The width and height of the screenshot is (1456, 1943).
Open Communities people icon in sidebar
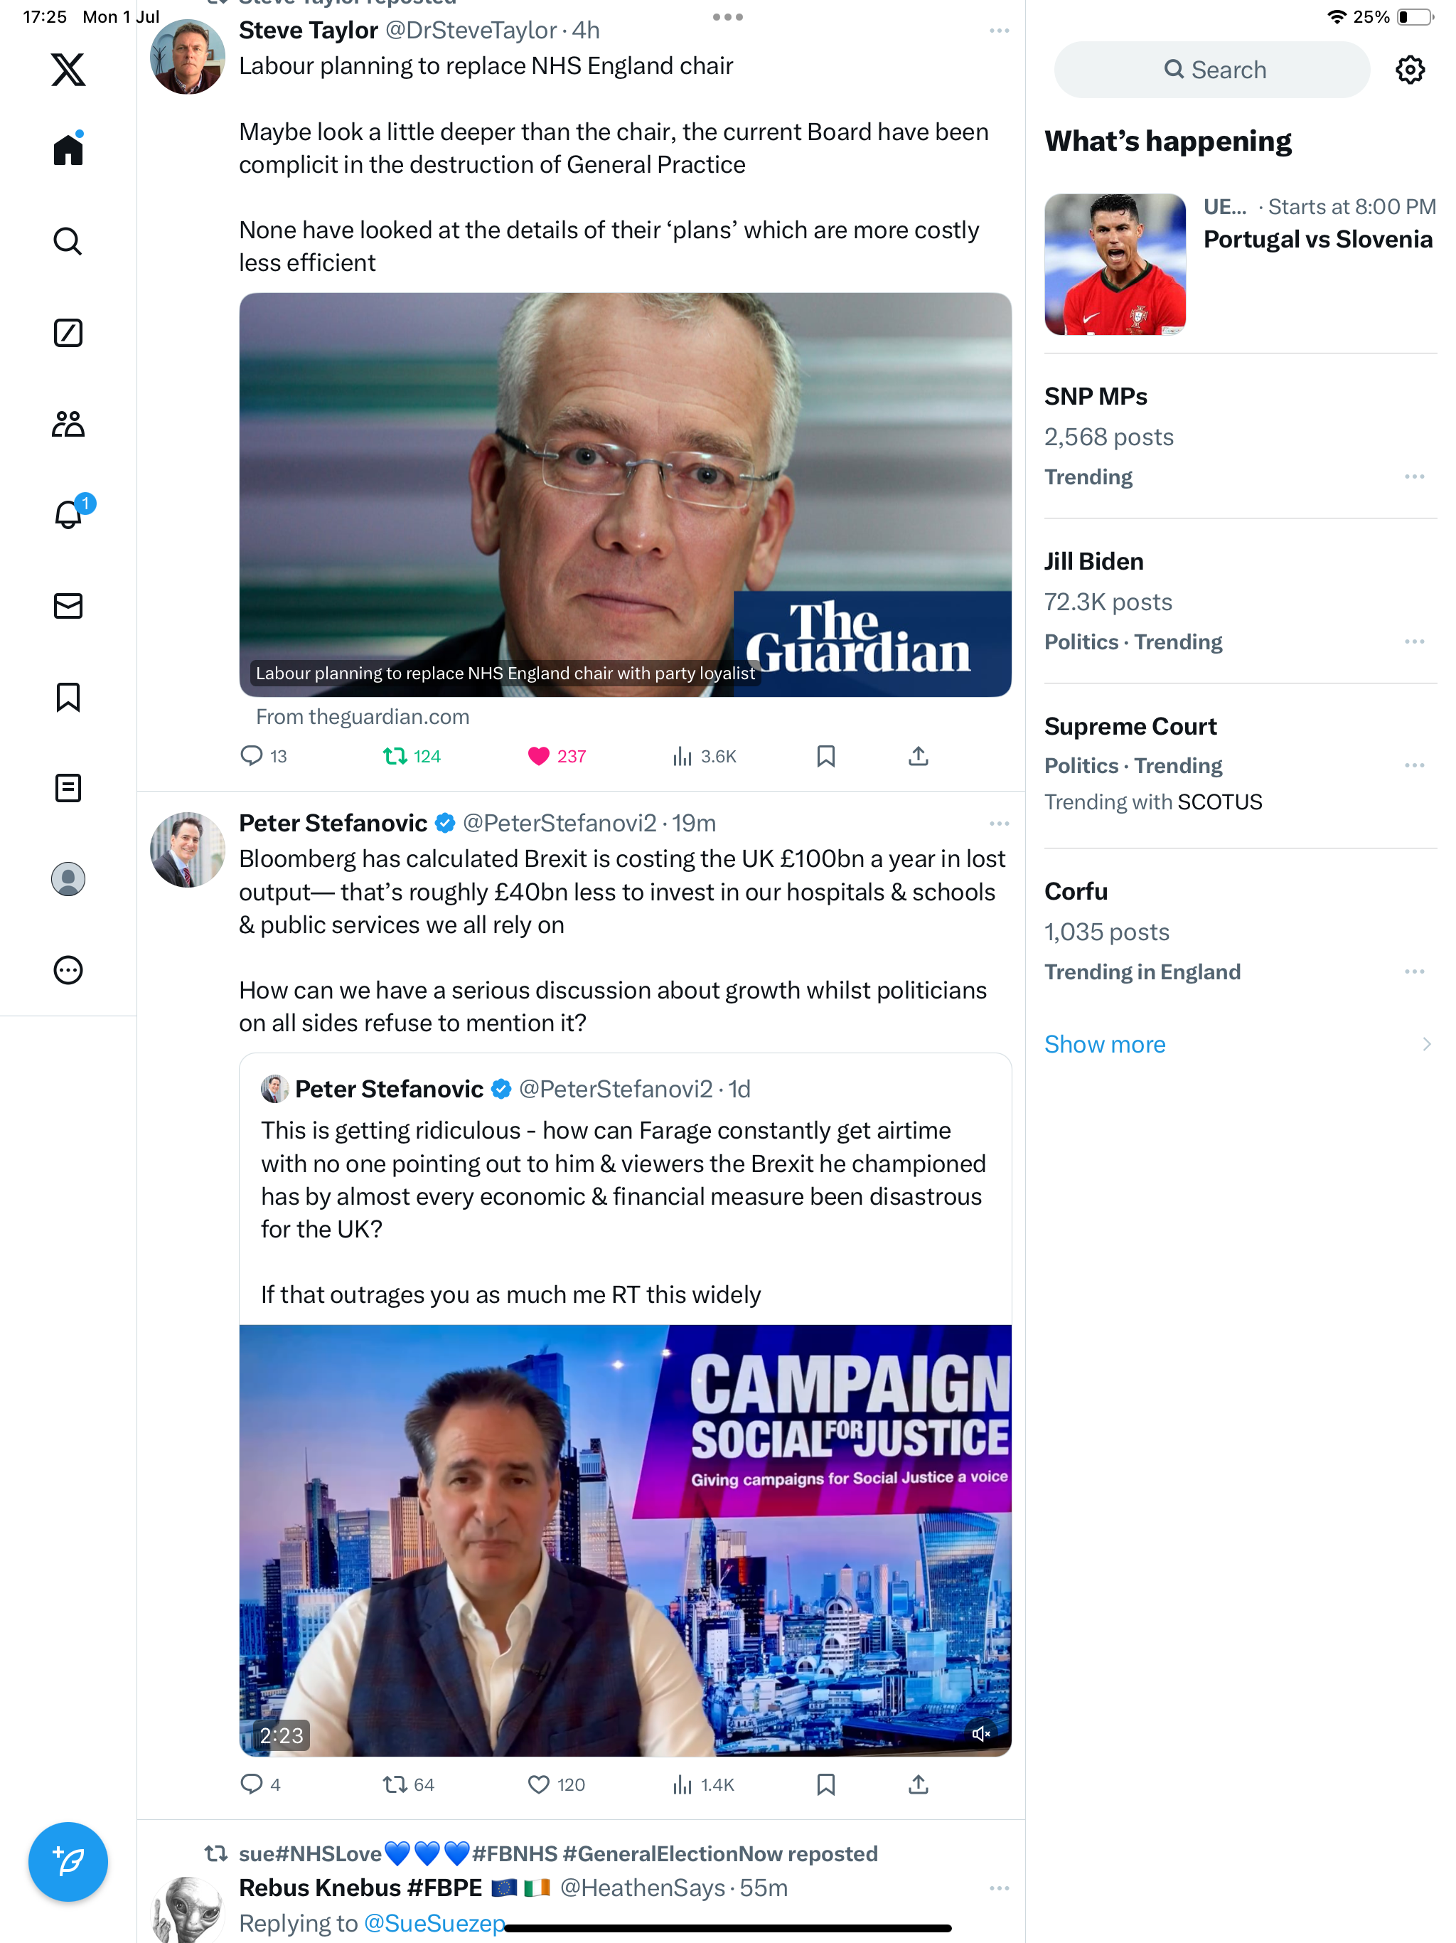[x=68, y=425]
